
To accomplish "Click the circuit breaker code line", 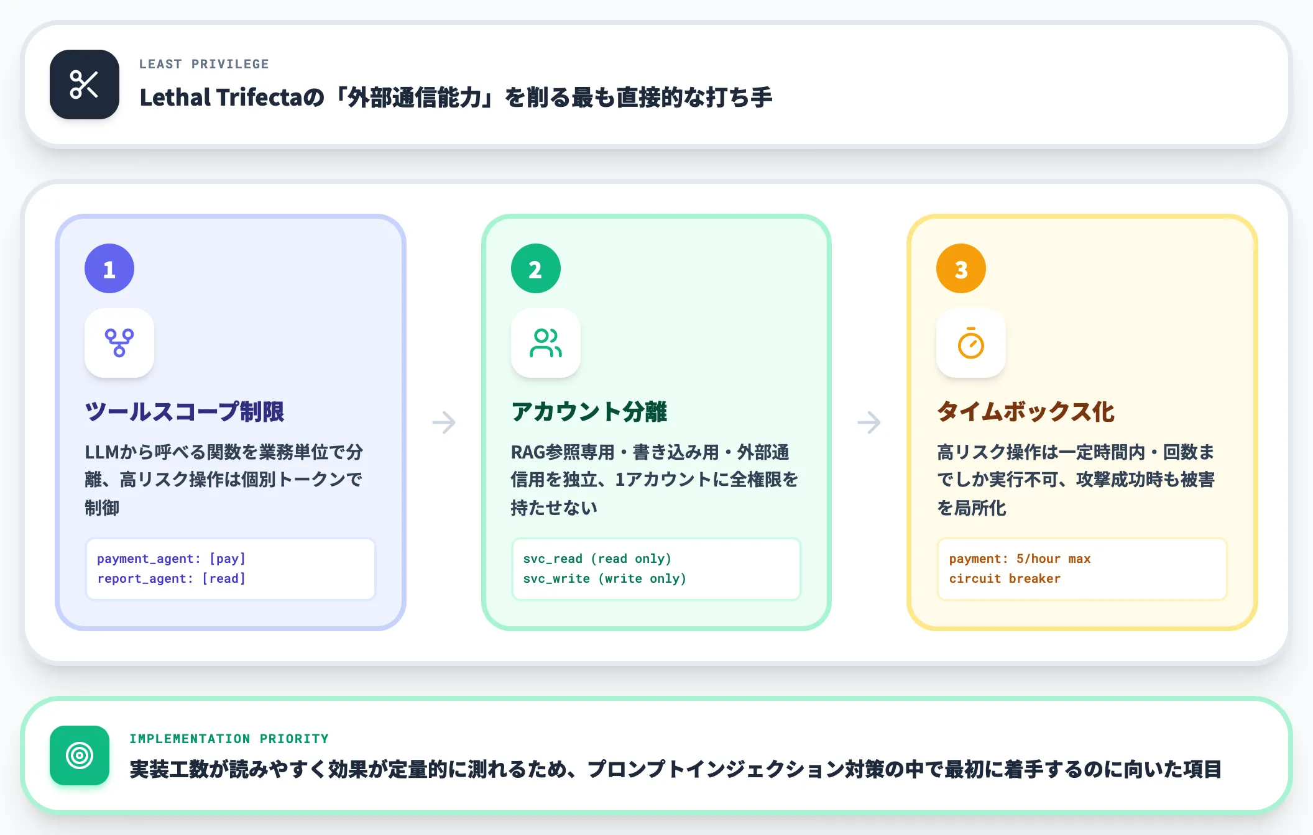I will pyautogui.click(x=1005, y=578).
